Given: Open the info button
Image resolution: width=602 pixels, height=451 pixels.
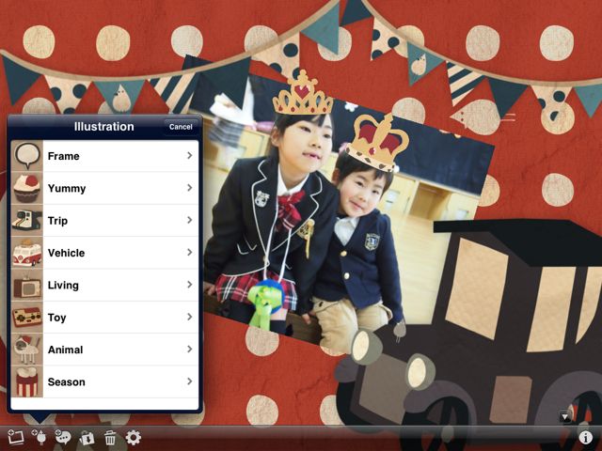Looking at the screenshot, I should click(585, 438).
